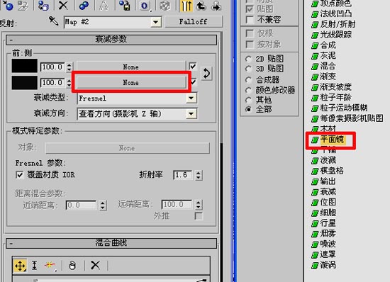Screen dimensions: 390x282
Task: Click the 折射率 spinner arrows
Action: [199, 175]
